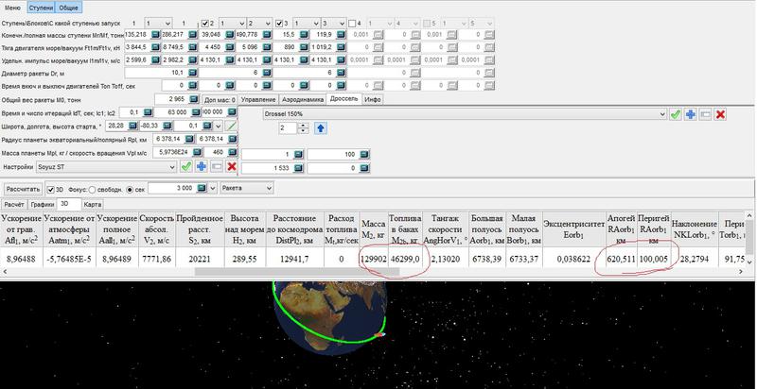Open calculator icon beside 2 599,6 impulse field
This screenshot has height=389, width=757.
click(155, 60)
